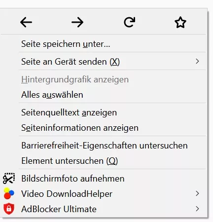Click the red AdBlocker Ultimate shield icon
The width and height of the screenshot is (213, 222).
9,209
